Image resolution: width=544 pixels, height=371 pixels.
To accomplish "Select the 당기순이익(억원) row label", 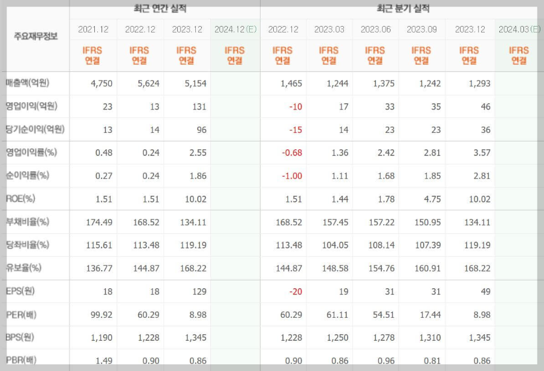I will coord(36,129).
